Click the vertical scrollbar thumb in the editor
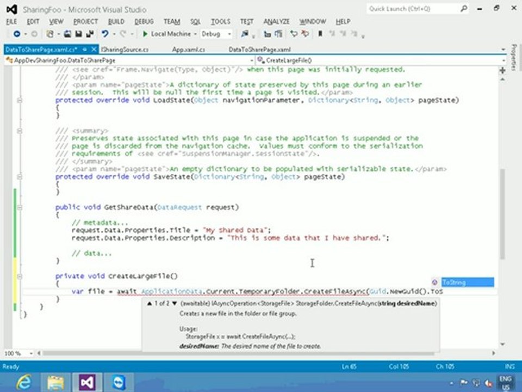The width and height of the screenshot is (522, 392). tap(502, 213)
